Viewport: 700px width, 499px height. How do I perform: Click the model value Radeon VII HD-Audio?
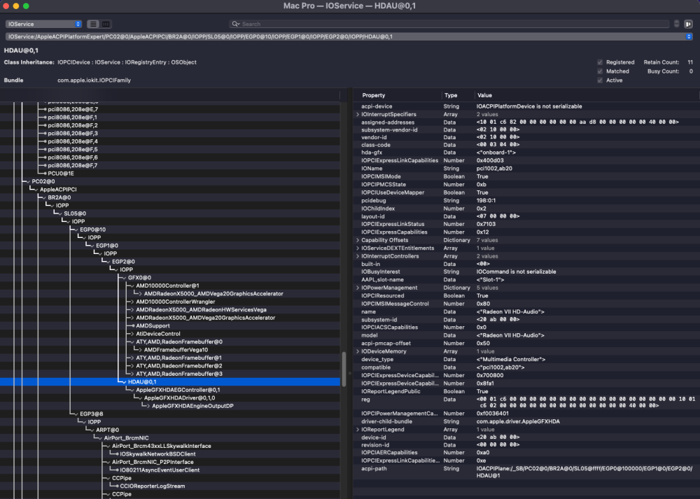[x=510, y=336]
